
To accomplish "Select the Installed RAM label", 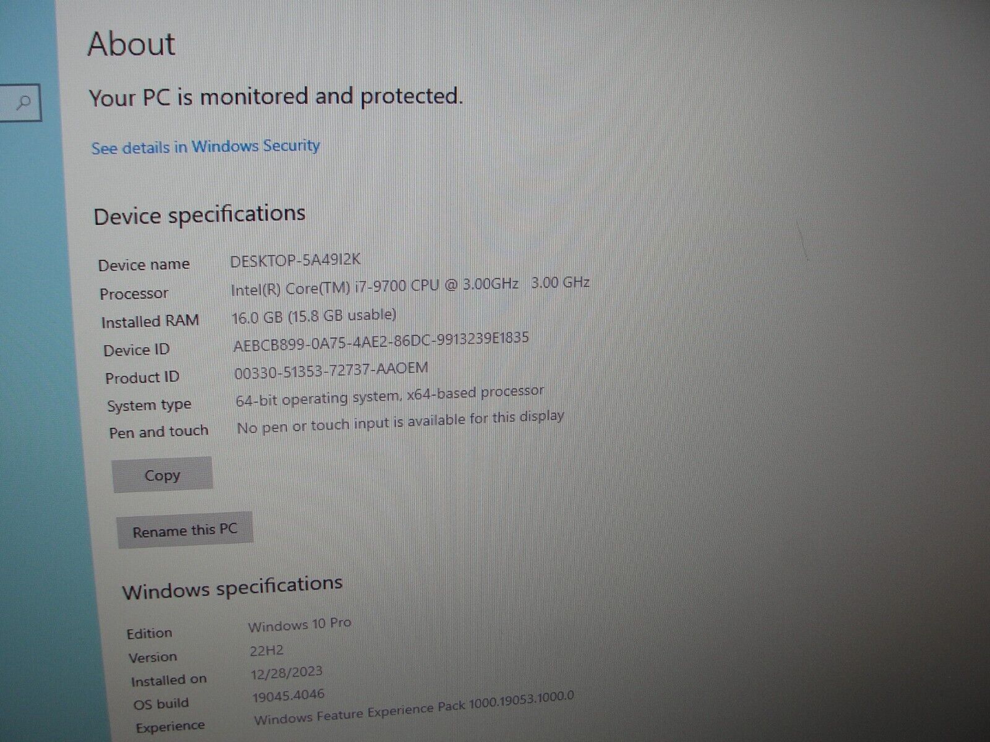I will click(x=150, y=322).
